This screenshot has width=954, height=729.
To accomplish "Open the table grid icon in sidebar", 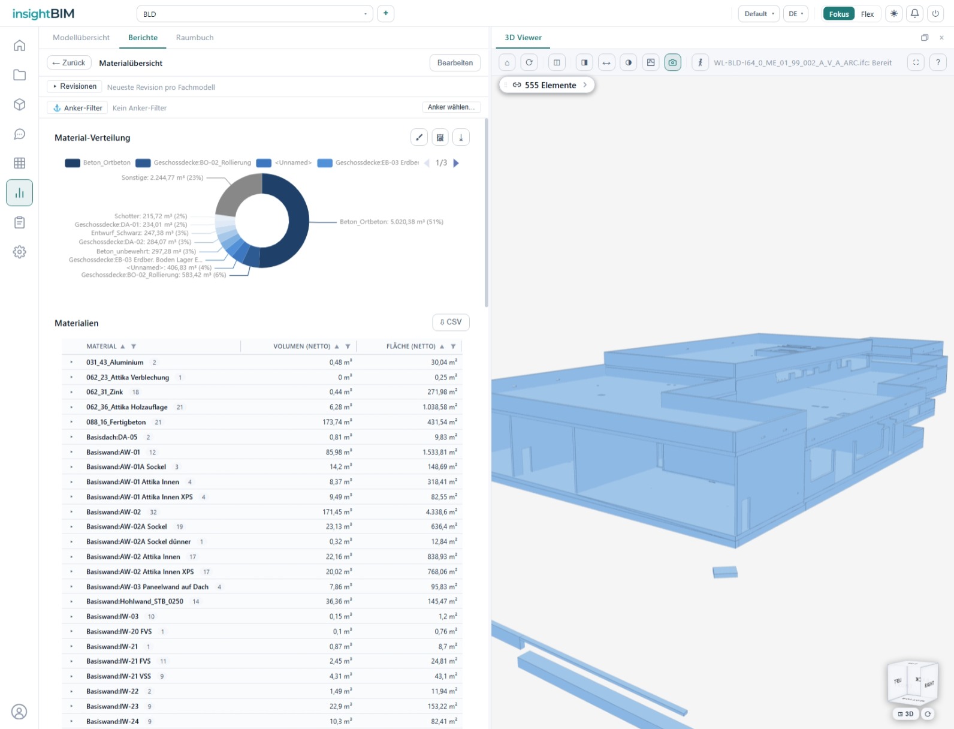I will pyautogui.click(x=19, y=163).
